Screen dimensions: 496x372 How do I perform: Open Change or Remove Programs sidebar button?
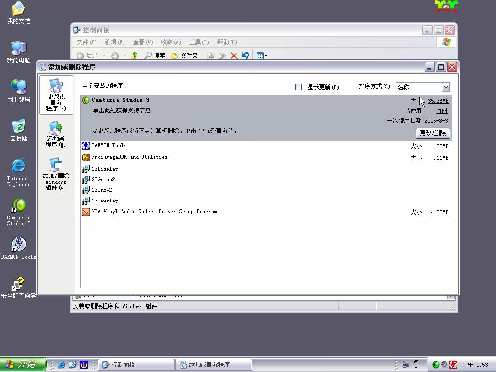coord(56,95)
